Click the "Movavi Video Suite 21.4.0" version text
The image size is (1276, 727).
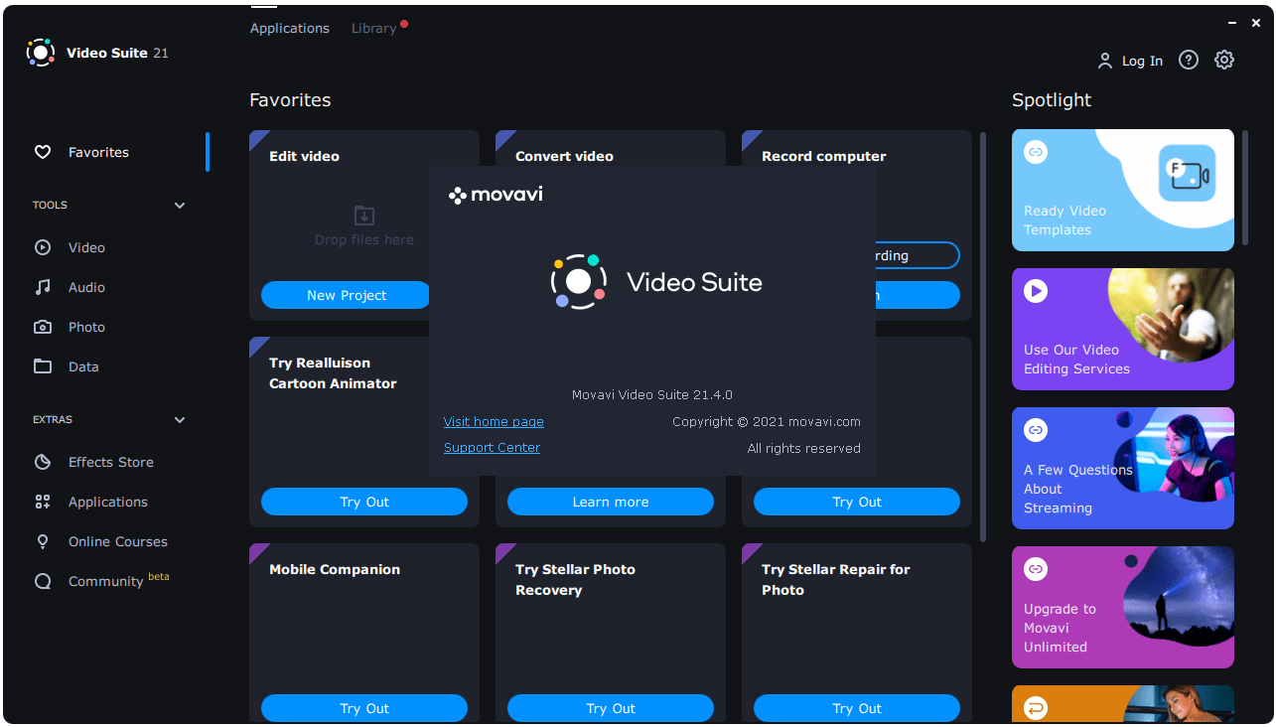pyautogui.click(x=652, y=394)
